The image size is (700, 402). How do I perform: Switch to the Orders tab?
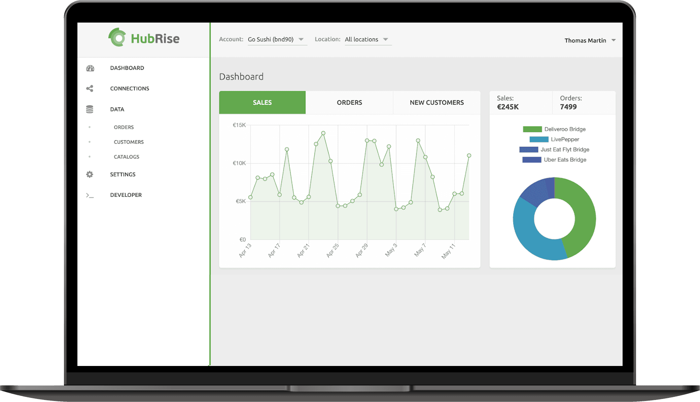coord(349,101)
